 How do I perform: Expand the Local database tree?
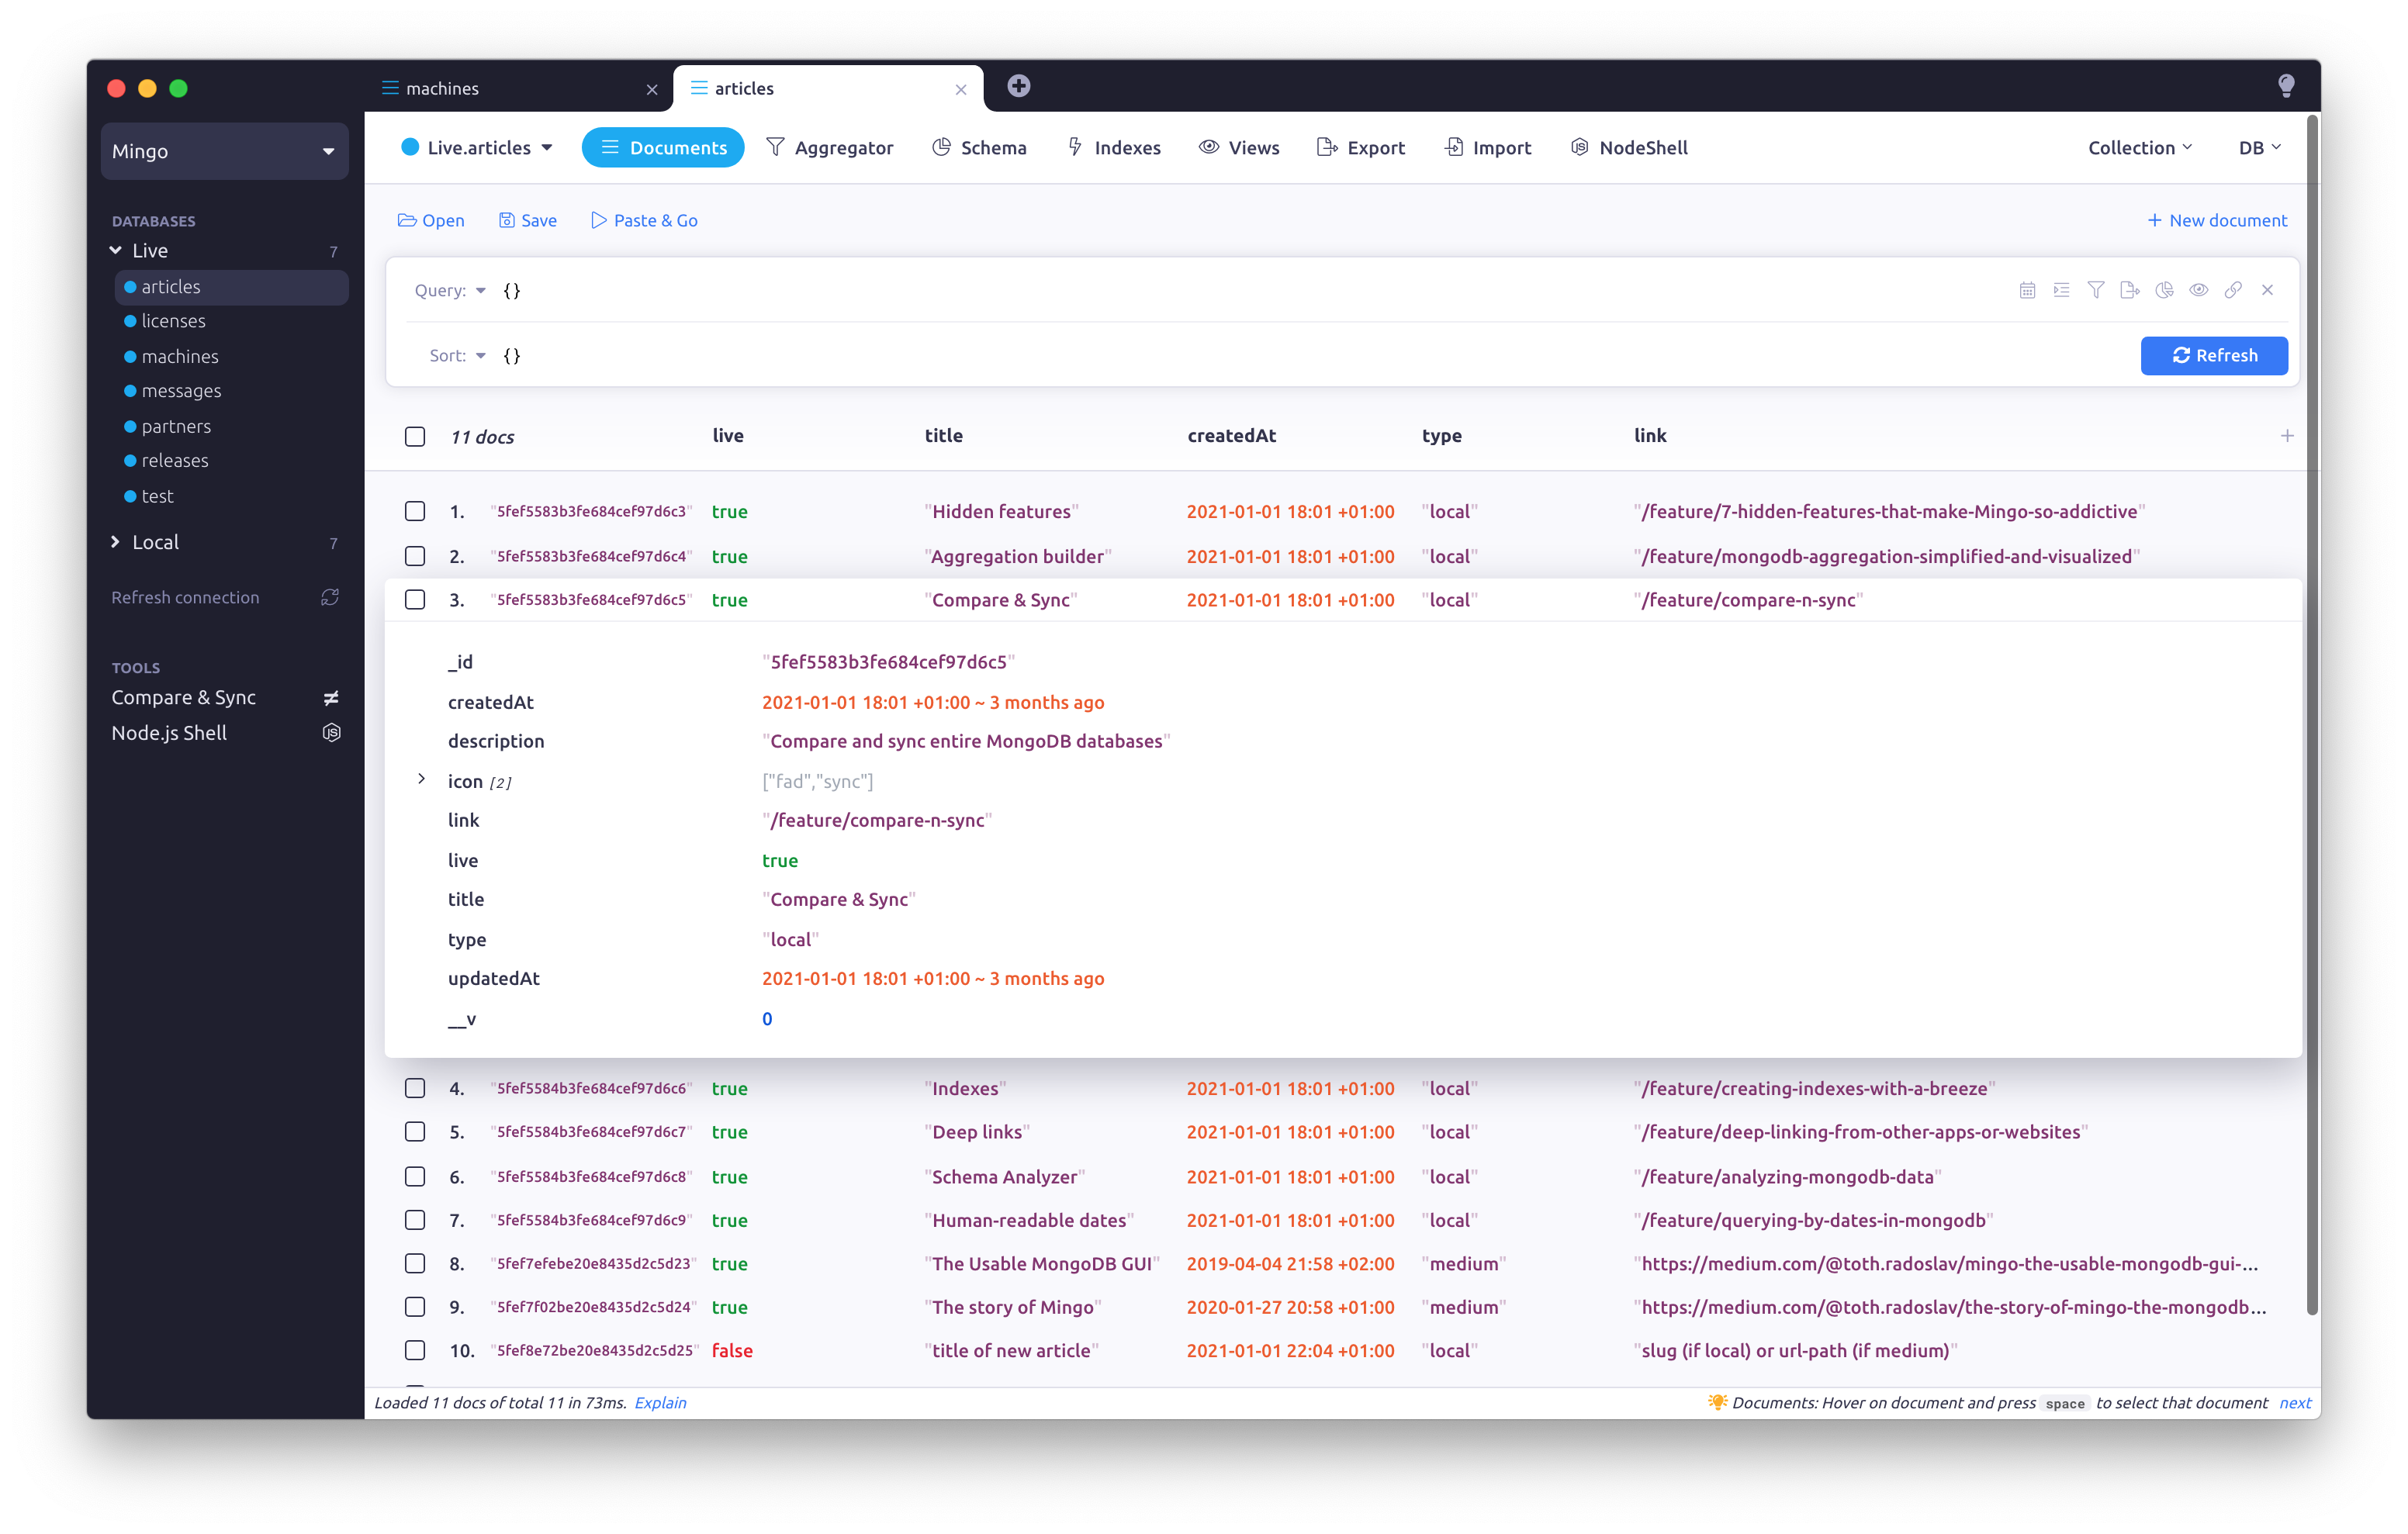(x=116, y=542)
